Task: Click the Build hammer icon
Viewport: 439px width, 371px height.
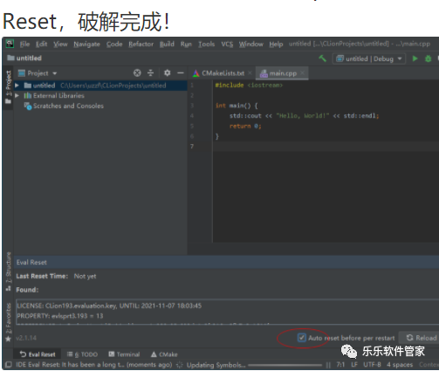Action: pos(322,58)
